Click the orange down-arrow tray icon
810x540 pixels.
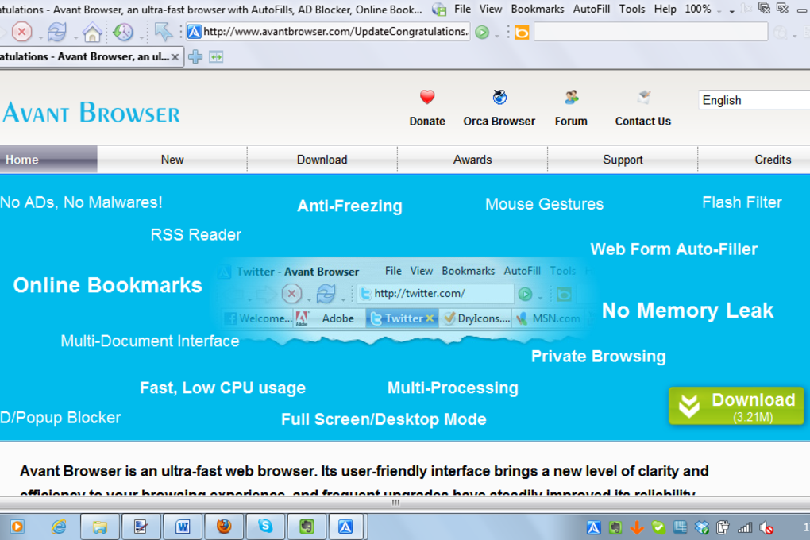pos(637,527)
